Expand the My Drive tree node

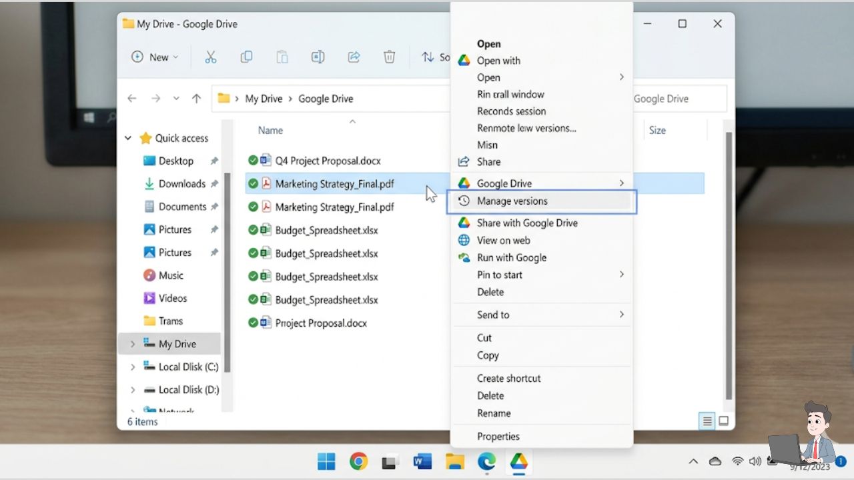(x=132, y=344)
